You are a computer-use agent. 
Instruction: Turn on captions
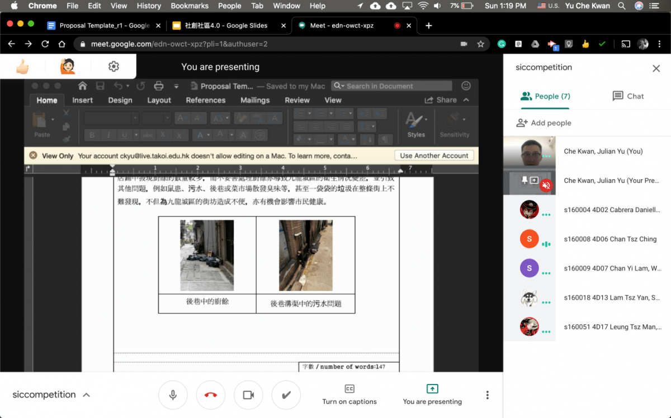point(349,395)
